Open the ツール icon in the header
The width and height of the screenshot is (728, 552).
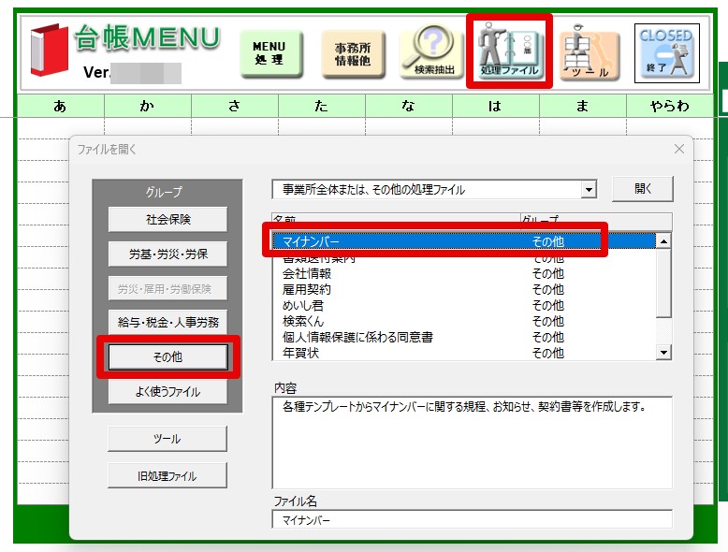(x=590, y=52)
